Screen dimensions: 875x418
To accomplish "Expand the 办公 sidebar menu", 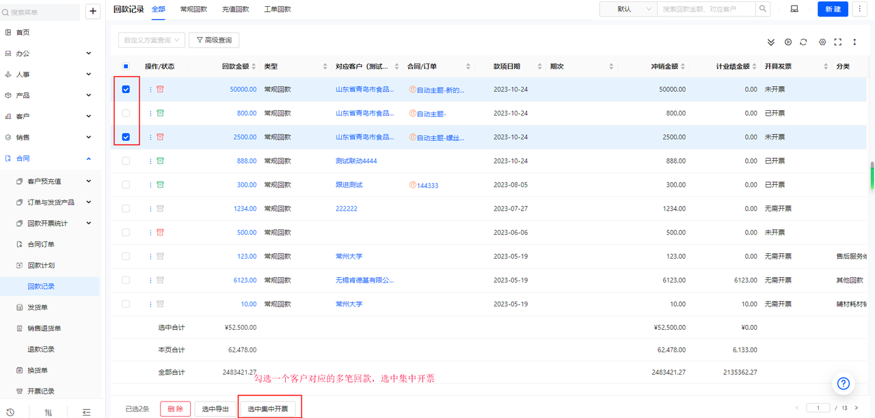I will tap(88, 53).
